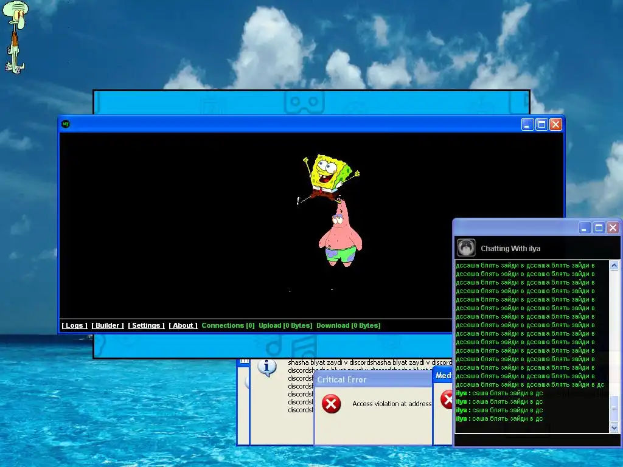623x467 pixels.
Task: Click the blue info bubble icon
Action: click(266, 367)
